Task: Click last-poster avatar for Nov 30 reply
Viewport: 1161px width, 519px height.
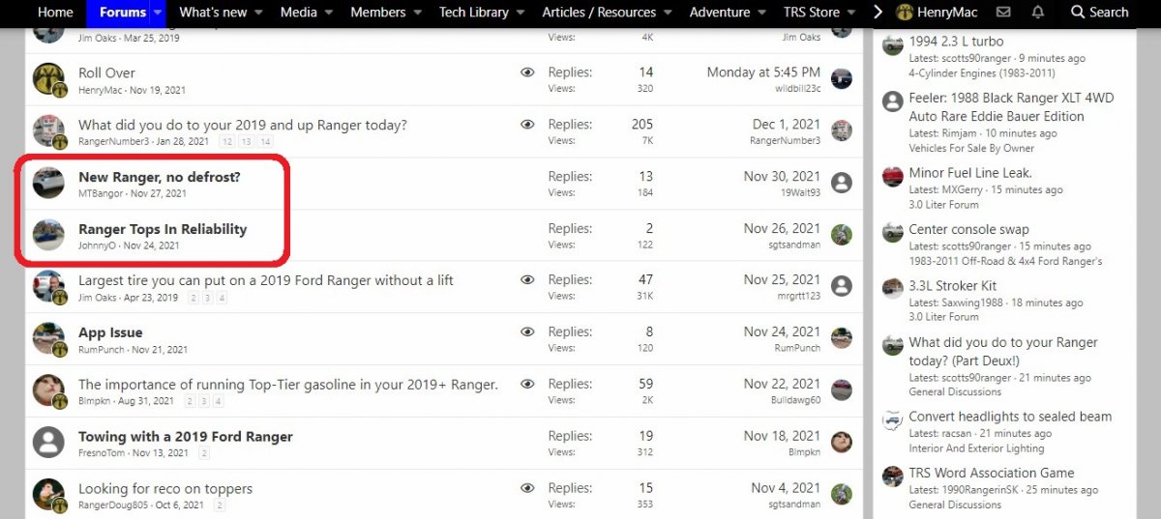Action: click(x=842, y=183)
